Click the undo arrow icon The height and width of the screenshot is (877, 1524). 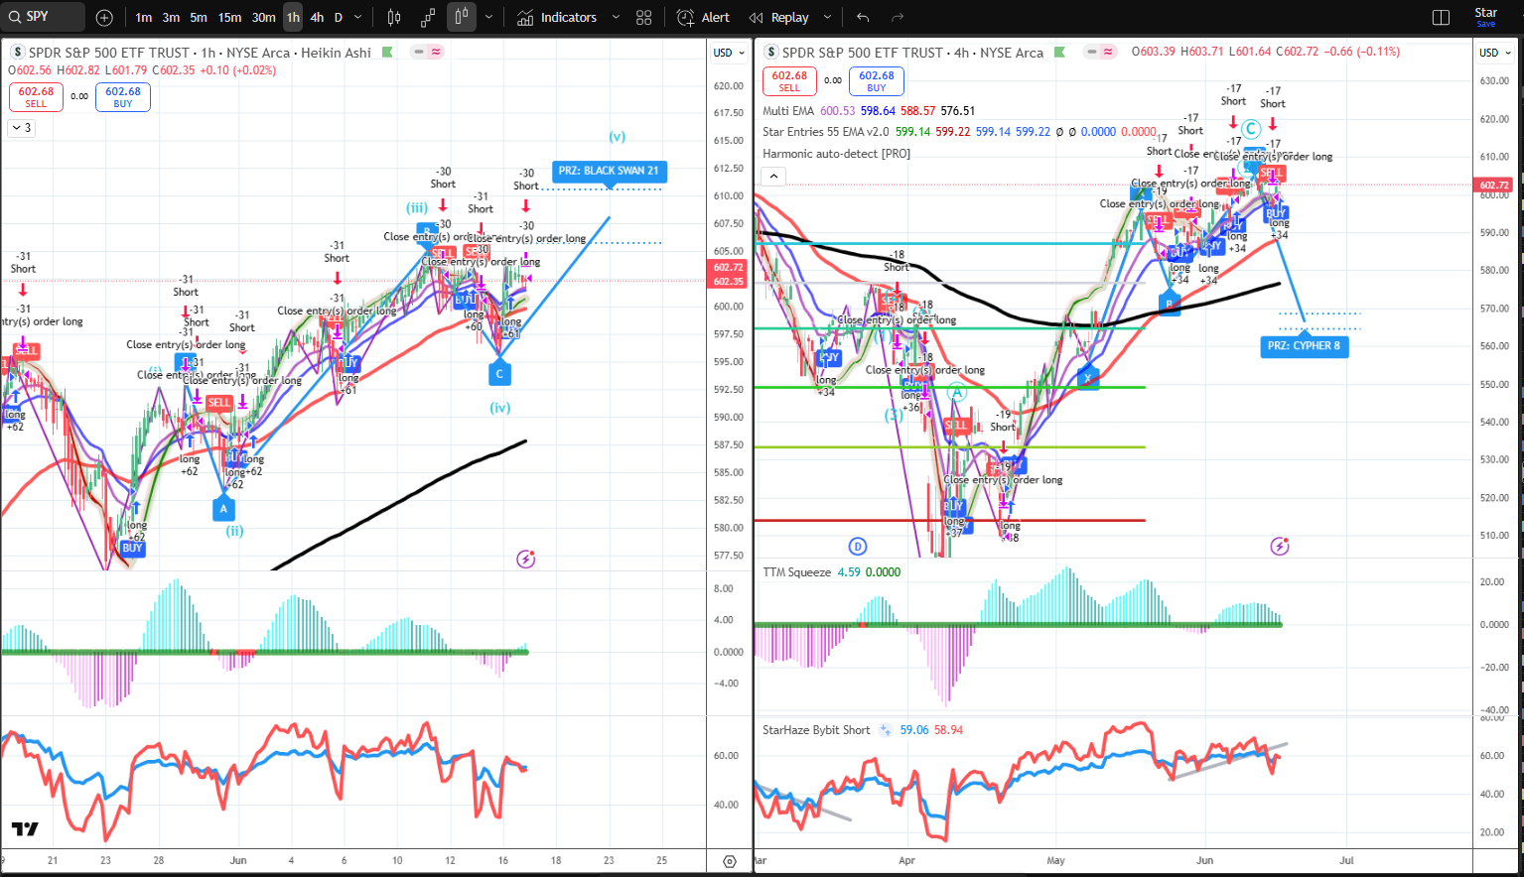[863, 18]
